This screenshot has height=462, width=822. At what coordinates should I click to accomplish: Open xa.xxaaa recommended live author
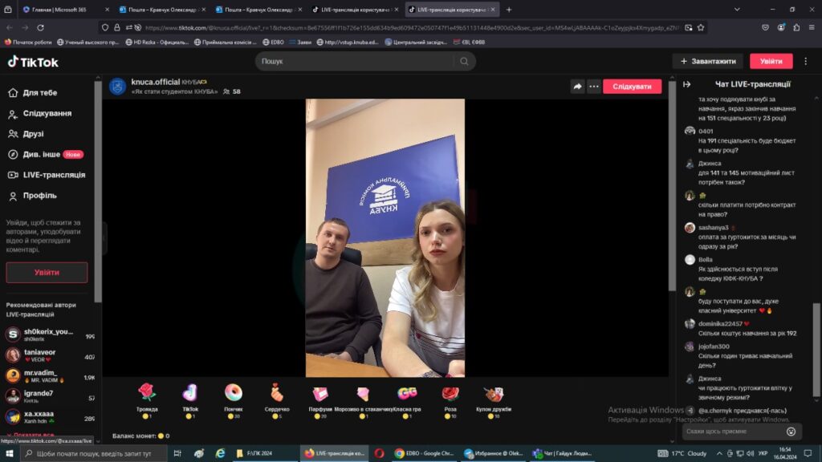click(50, 417)
